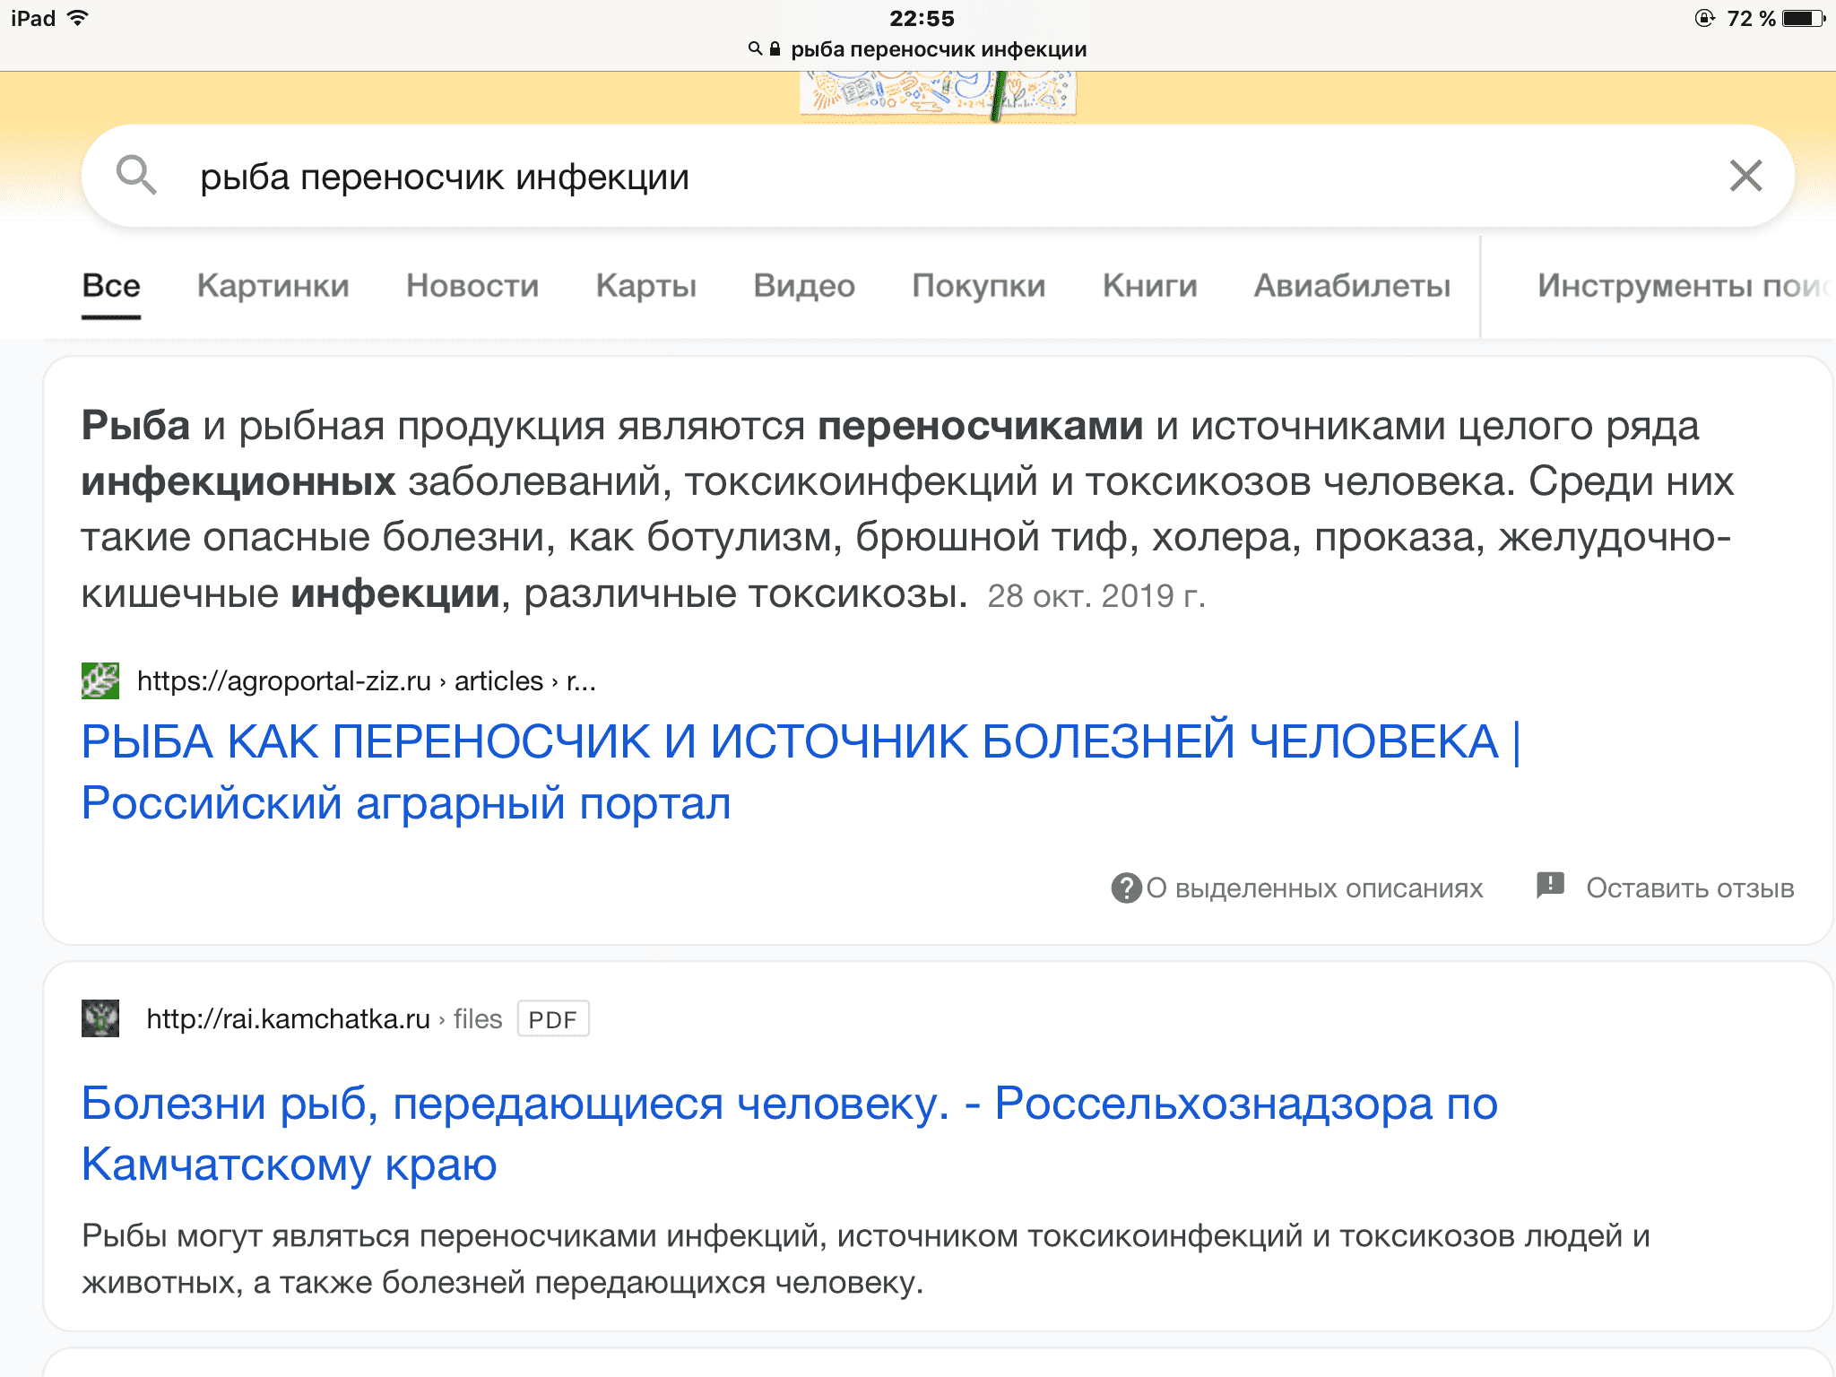Select the Покупки tab
This screenshot has height=1377, width=1836.
[x=978, y=286]
